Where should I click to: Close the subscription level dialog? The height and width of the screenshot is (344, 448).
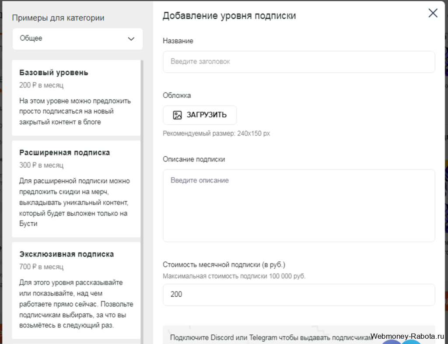tap(433, 13)
